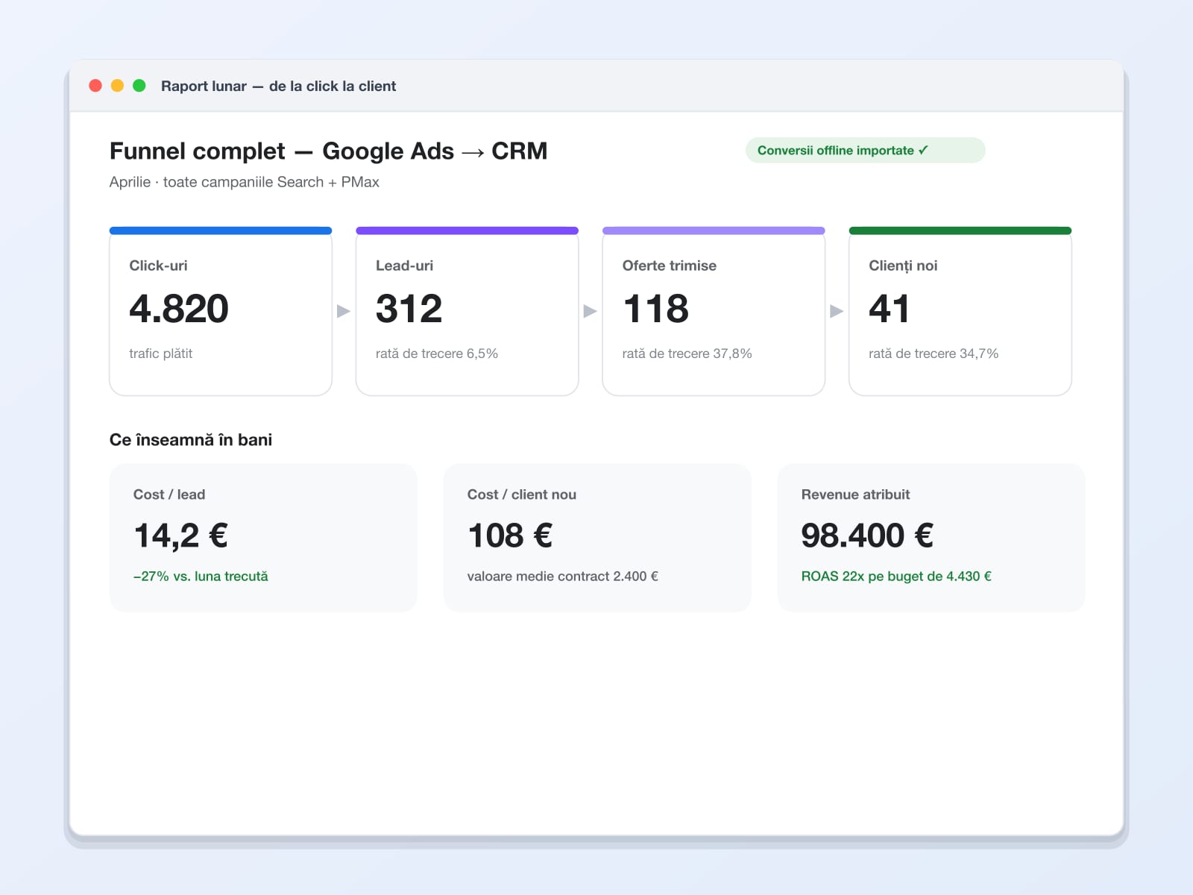Image resolution: width=1193 pixels, height=895 pixels.
Task: Click the green bar atop Clienți noi card
Action: pyautogui.click(x=960, y=230)
